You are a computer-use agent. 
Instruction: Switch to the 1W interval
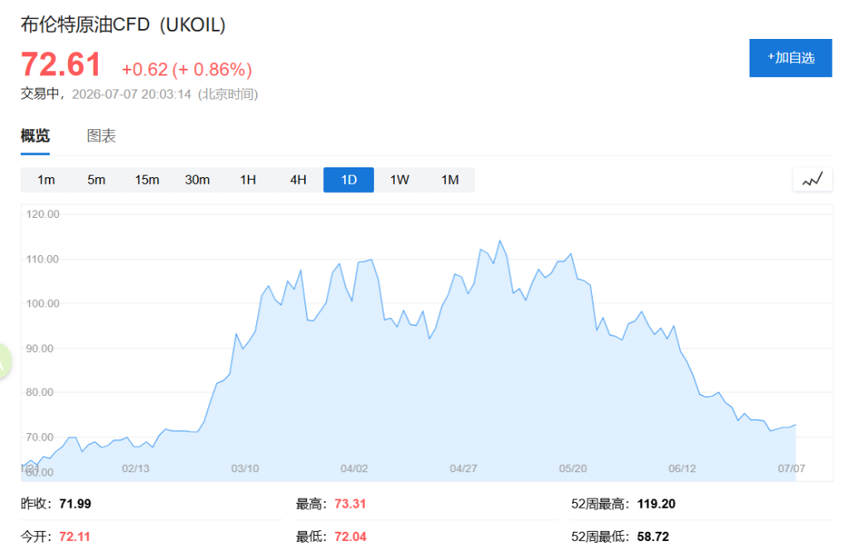[x=400, y=180]
